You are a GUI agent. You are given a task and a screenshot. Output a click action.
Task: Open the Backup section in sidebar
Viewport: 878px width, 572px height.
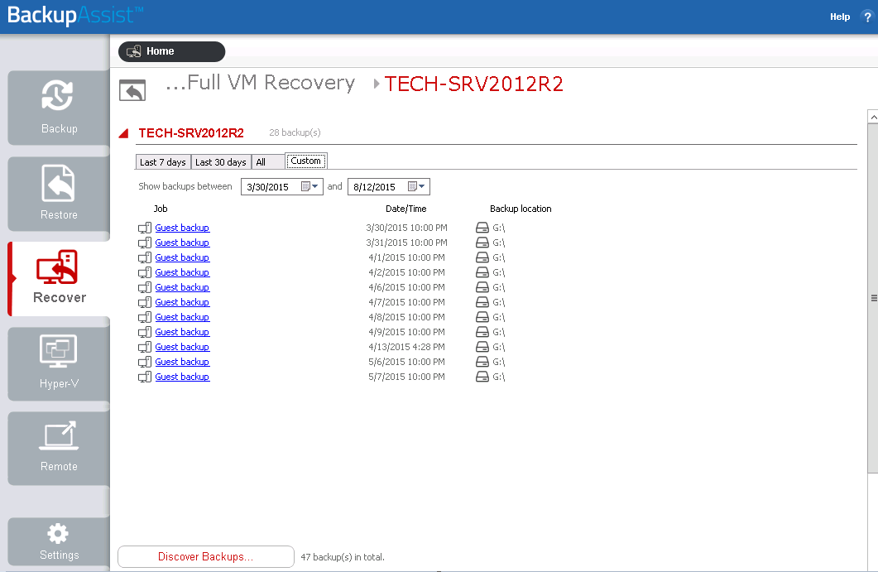(59, 108)
